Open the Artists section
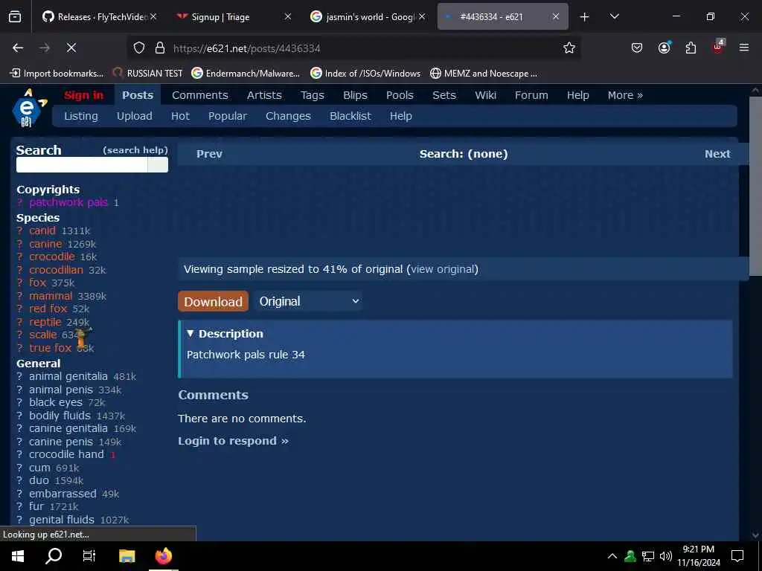762x571 pixels. (x=264, y=95)
